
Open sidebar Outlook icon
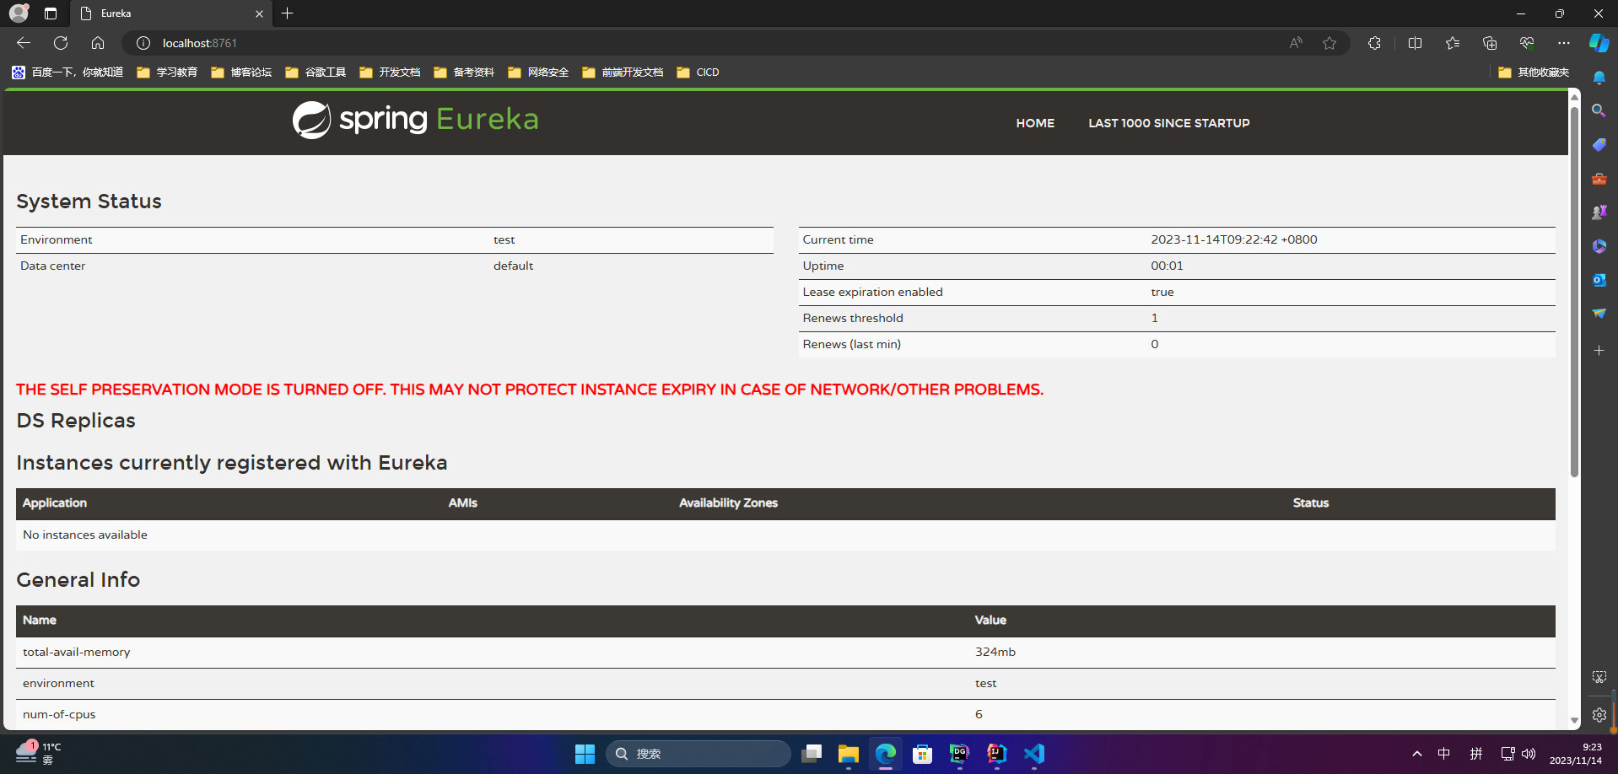(1599, 280)
